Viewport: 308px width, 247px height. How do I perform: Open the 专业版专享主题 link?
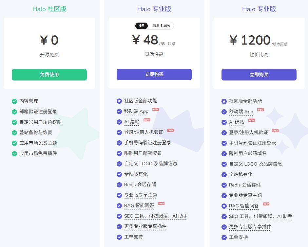140,195
